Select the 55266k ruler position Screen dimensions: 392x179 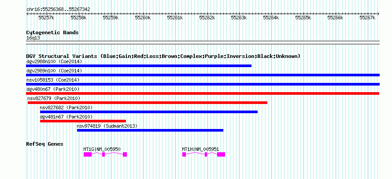(x=335, y=18)
